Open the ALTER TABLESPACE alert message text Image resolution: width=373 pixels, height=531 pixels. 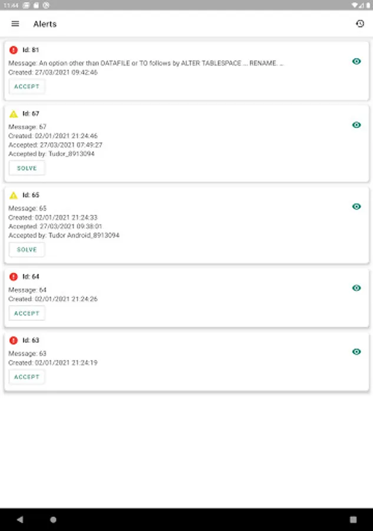point(146,63)
